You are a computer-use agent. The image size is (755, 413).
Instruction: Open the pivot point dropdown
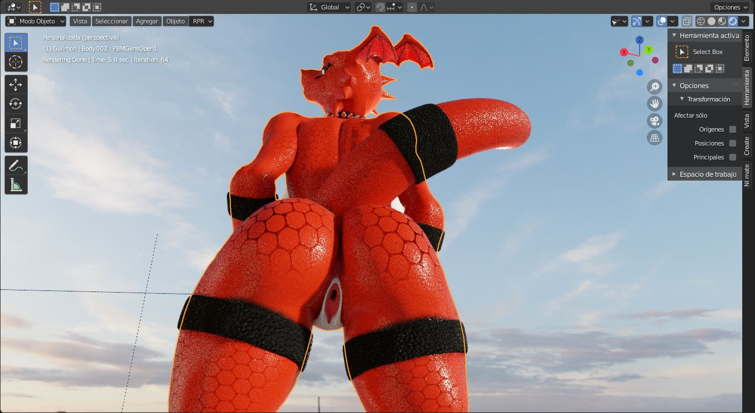(x=364, y=7)
